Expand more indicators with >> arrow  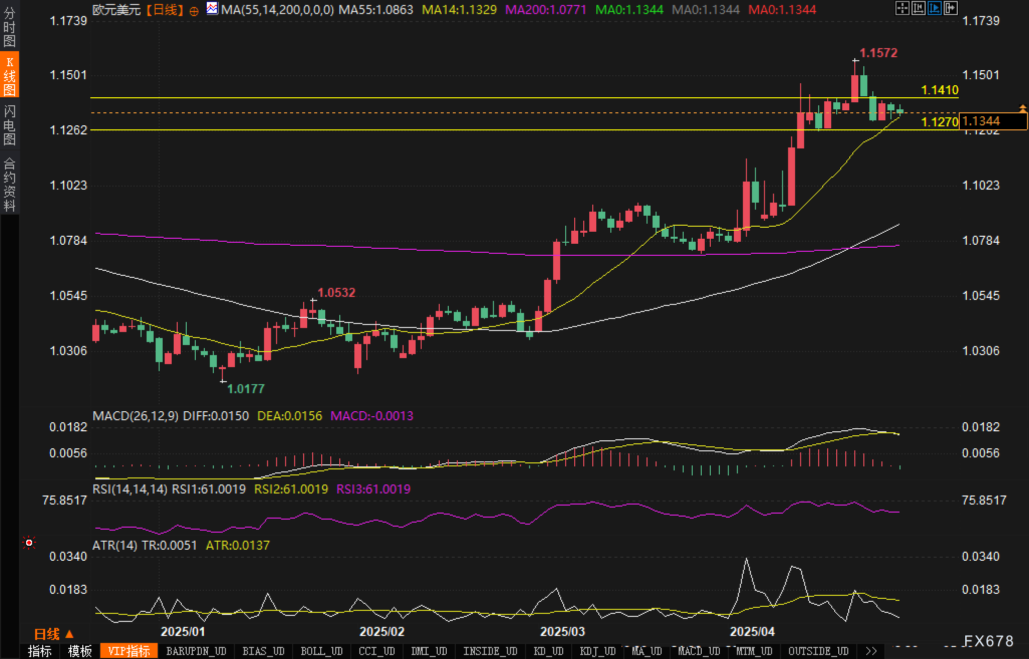871,651
